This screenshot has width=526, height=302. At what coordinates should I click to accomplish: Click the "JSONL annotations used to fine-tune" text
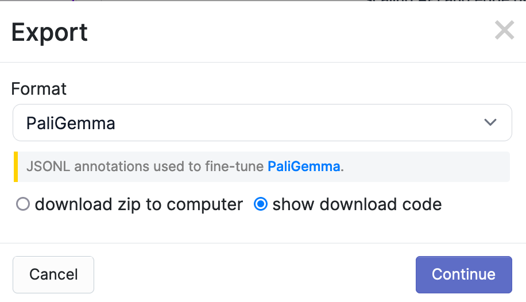tap(146, 167)
